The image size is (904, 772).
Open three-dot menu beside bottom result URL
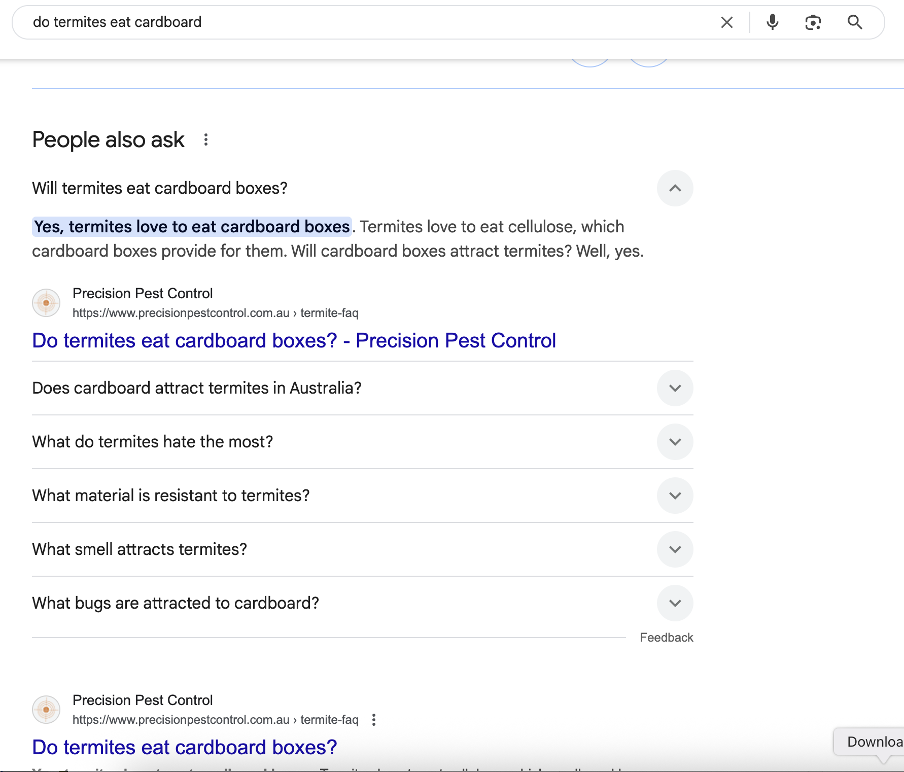tap(374, 720)
